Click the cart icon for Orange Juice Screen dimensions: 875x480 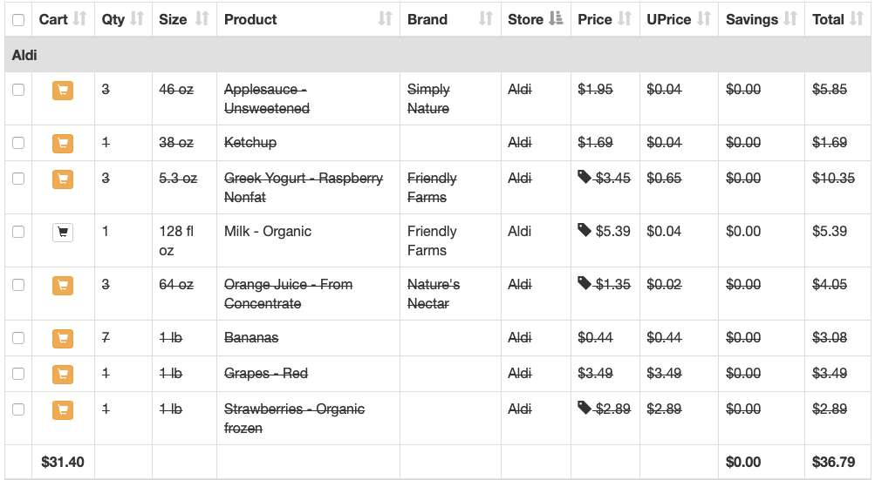[x=63, y=286]
